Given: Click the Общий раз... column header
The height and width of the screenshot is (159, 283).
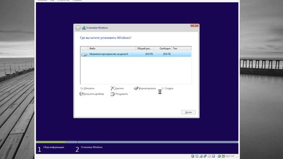Looking at the screenshot, I should tap(145, 49).
